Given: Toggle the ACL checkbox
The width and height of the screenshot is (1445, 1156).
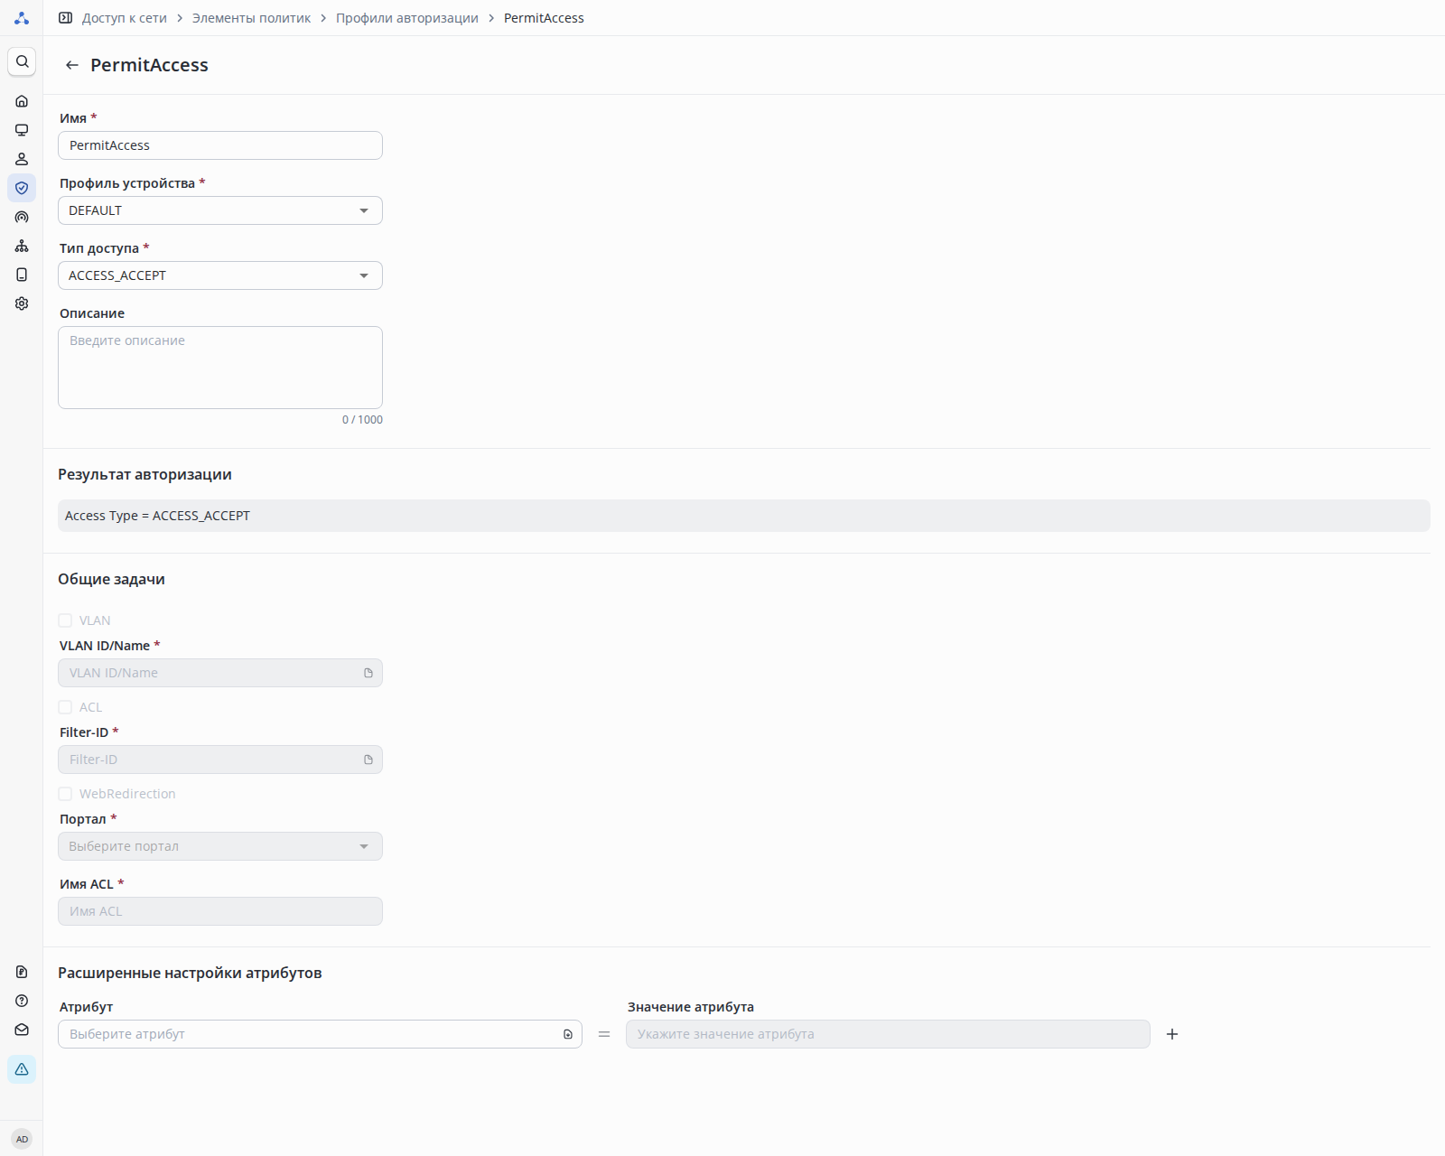Looking at the screenshot, I should click(x=65, y=707).
